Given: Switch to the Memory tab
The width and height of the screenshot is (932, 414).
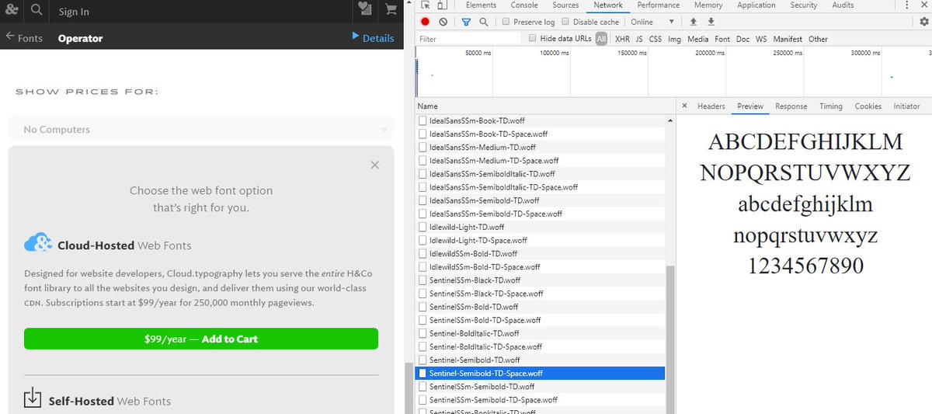Looking at the screenshot, I should pyautogui.click(x=708, y=5).
